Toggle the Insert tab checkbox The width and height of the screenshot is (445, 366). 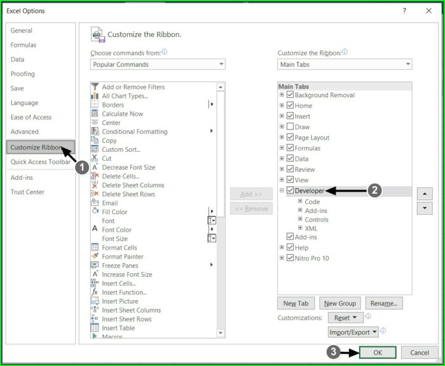point(290,116)
